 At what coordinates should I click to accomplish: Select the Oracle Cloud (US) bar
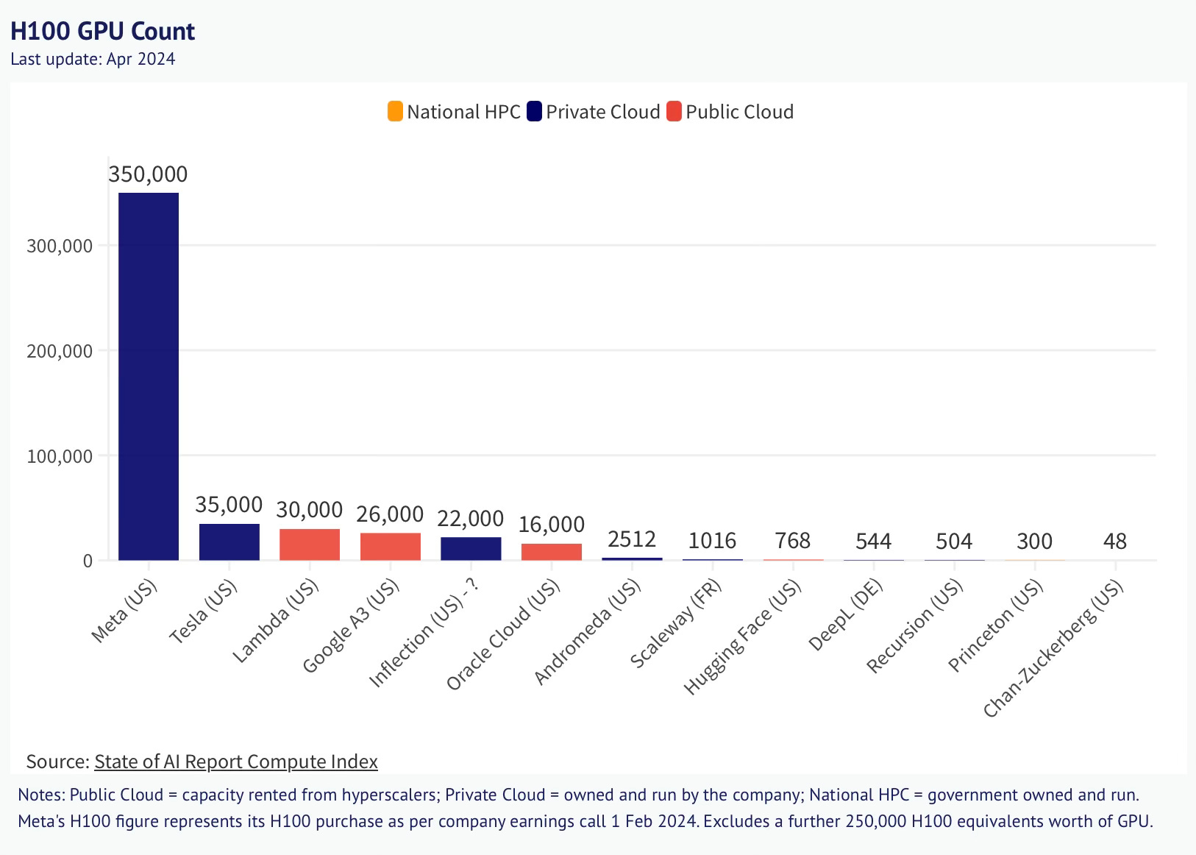552,552
